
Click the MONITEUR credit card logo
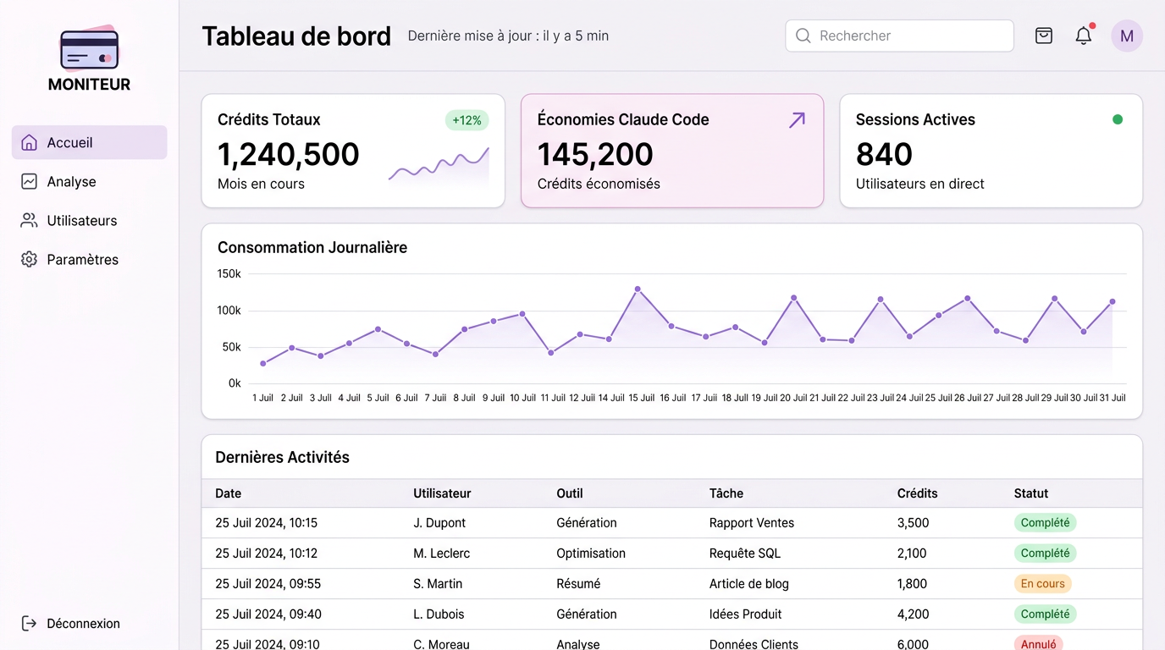point(90,48)
